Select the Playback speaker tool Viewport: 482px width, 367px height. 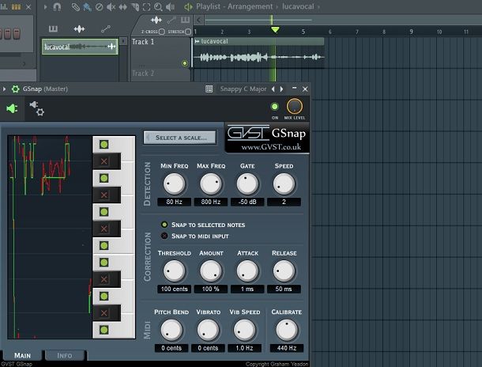tap(170, 6)
